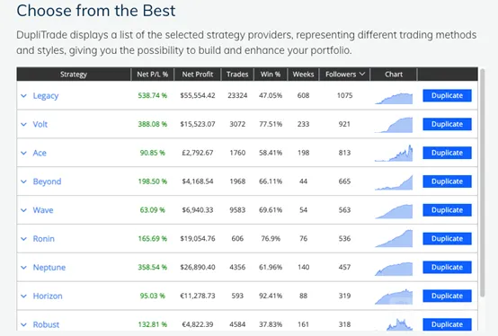
Task: View the Ronin performance chart thumbnail
Action: point(394,239)
